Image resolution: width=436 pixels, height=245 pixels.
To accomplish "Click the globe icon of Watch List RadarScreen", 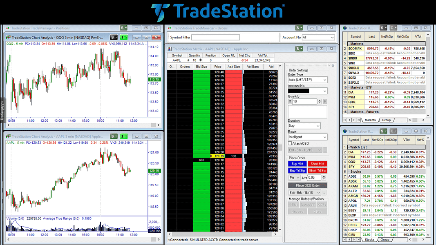I will coord(345,131).
